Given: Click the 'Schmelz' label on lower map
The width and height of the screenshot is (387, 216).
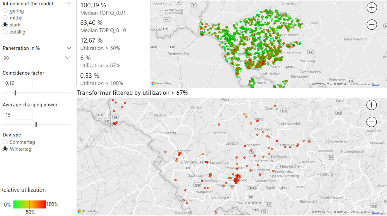Looking at the screenshot, I should coord(220,133).
